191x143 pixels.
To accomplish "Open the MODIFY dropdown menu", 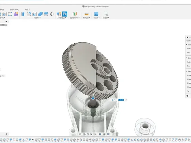I will [x=37, y=18].
